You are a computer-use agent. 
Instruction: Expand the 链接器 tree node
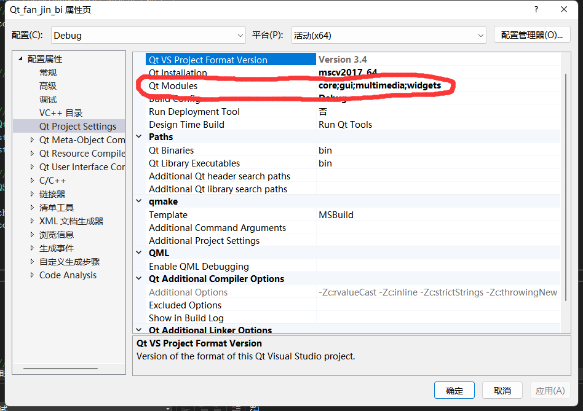tap(32, 194)
